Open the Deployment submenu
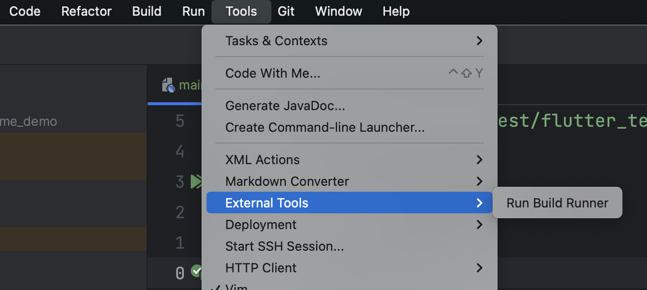Viewport: 647px width, 290px height. coord(261,225)
